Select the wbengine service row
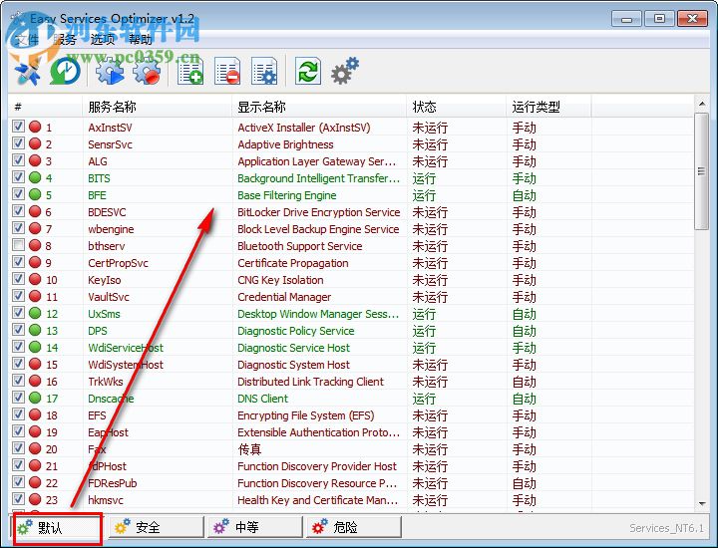Screen dimensions: 718x548 [351, 228]
